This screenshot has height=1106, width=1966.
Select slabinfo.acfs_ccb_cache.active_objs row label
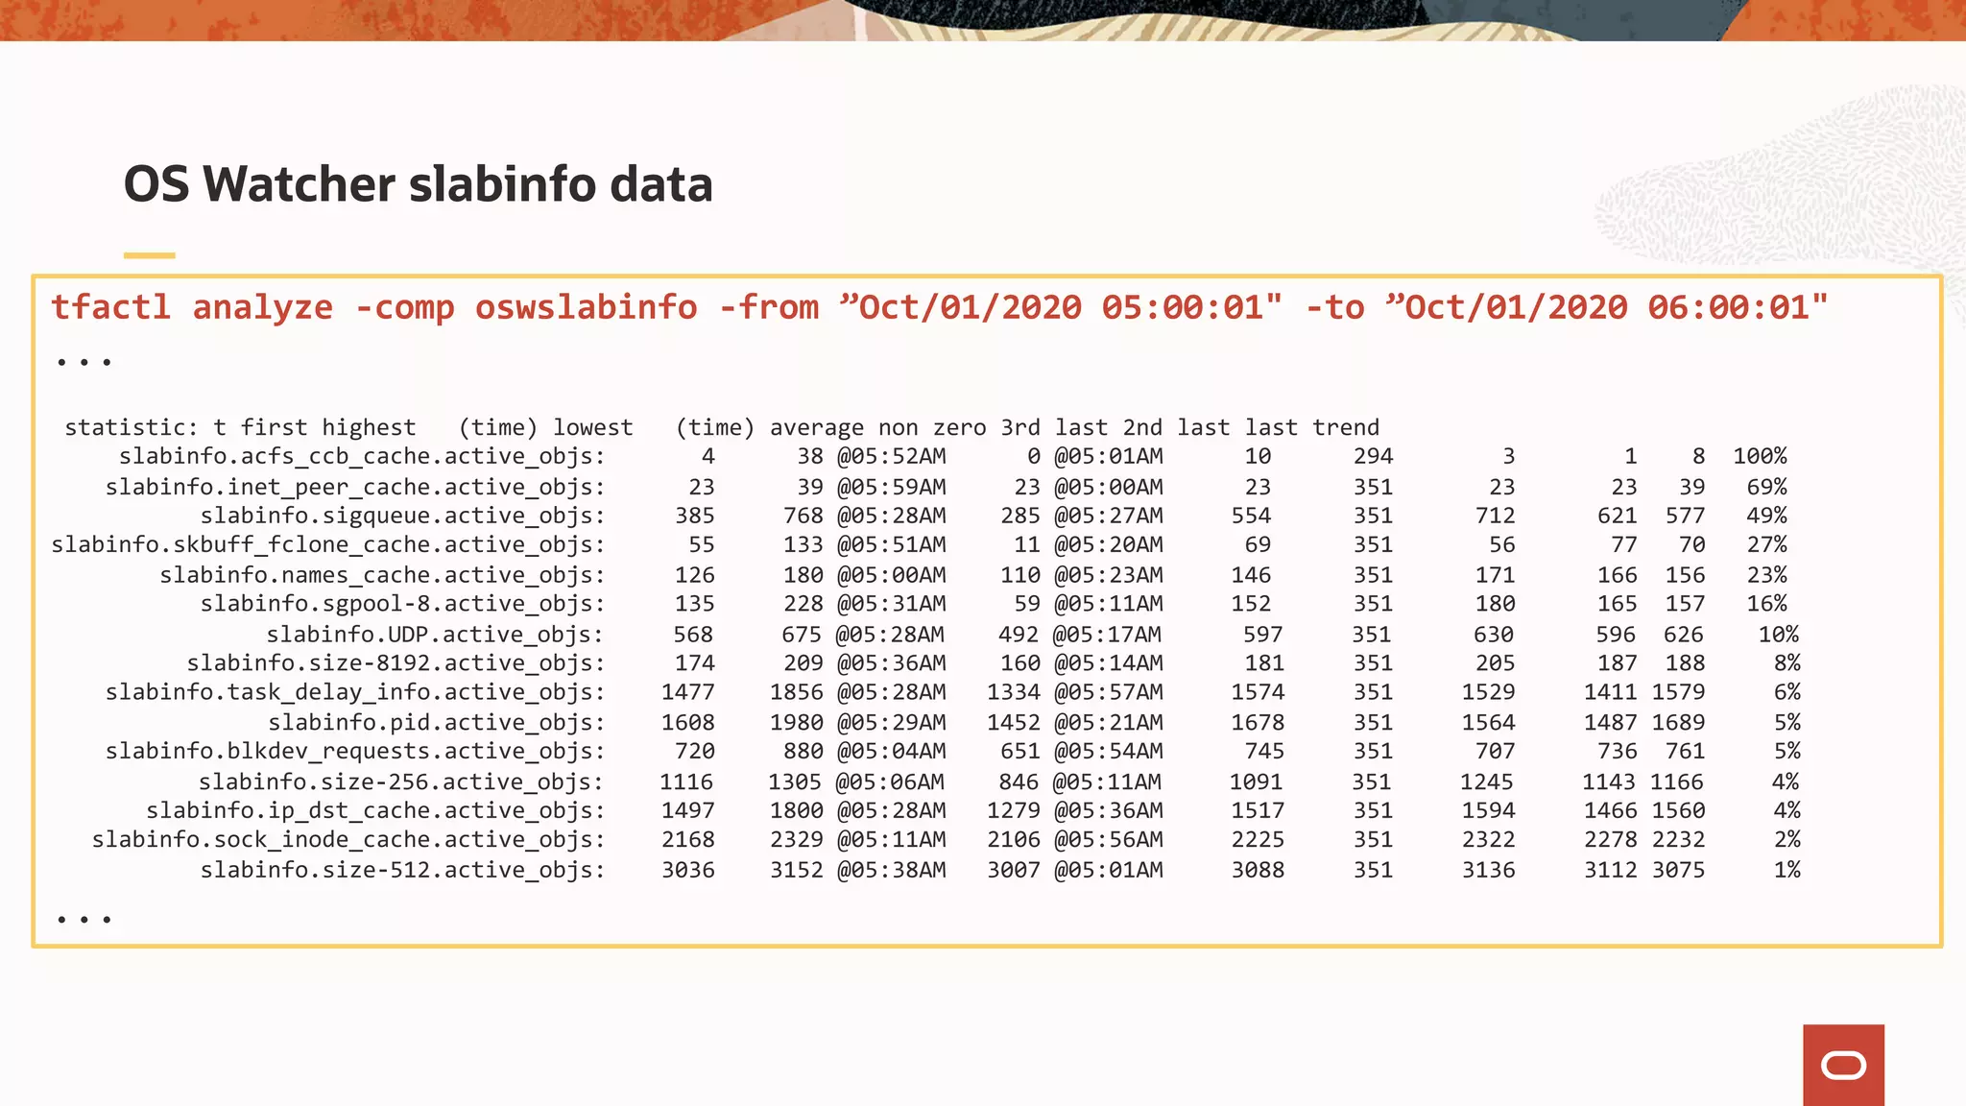362,457
